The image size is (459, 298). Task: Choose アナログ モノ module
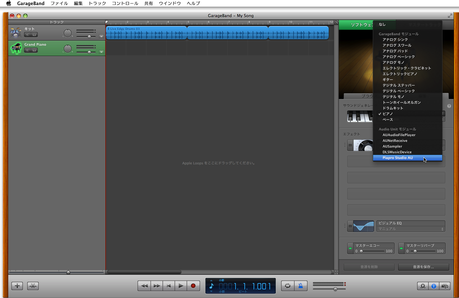(408, 63)
